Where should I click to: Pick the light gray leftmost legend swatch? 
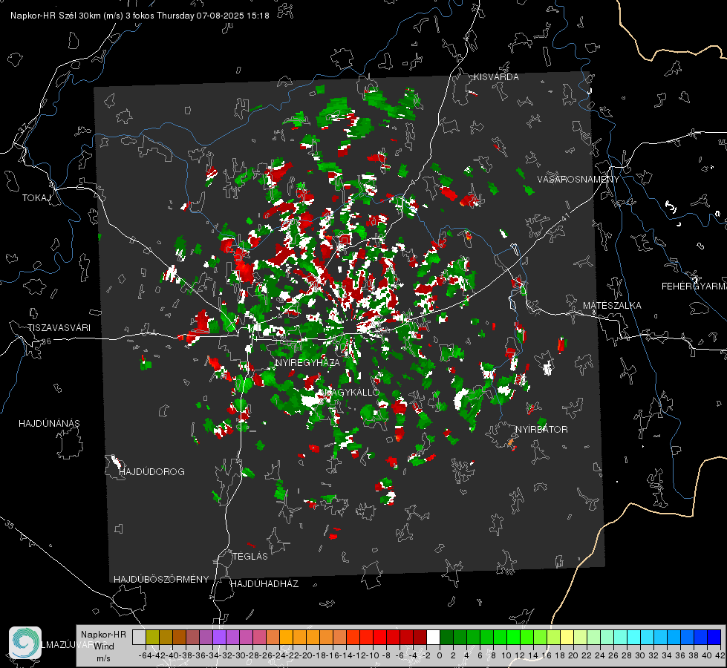[x=139, y=637]
